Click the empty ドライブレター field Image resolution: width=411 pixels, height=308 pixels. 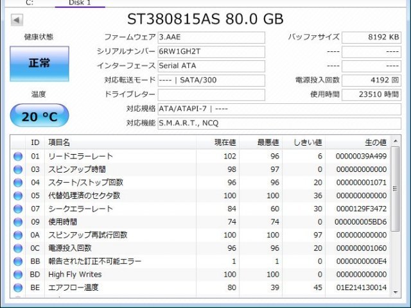(211, 94)
